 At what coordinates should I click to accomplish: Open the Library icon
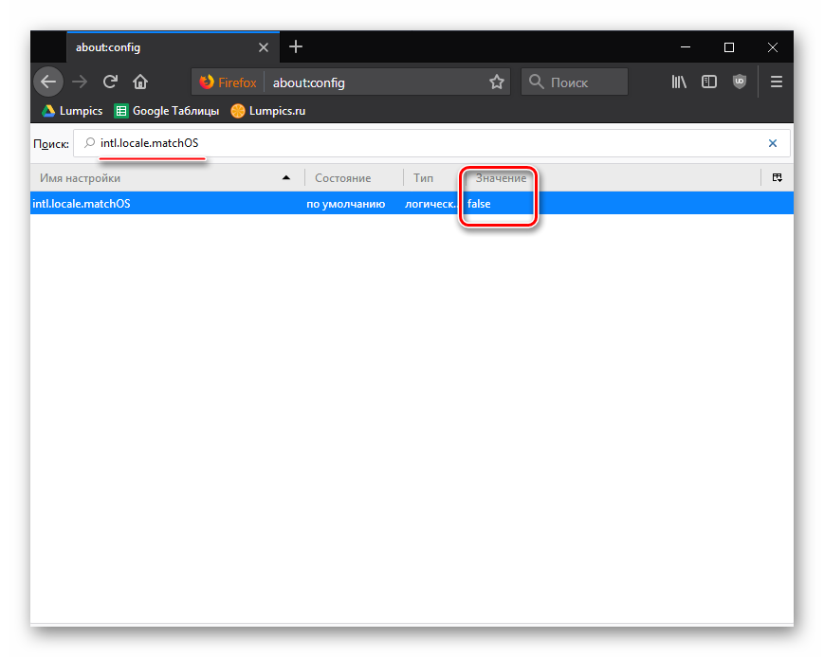tap(679, 82)
